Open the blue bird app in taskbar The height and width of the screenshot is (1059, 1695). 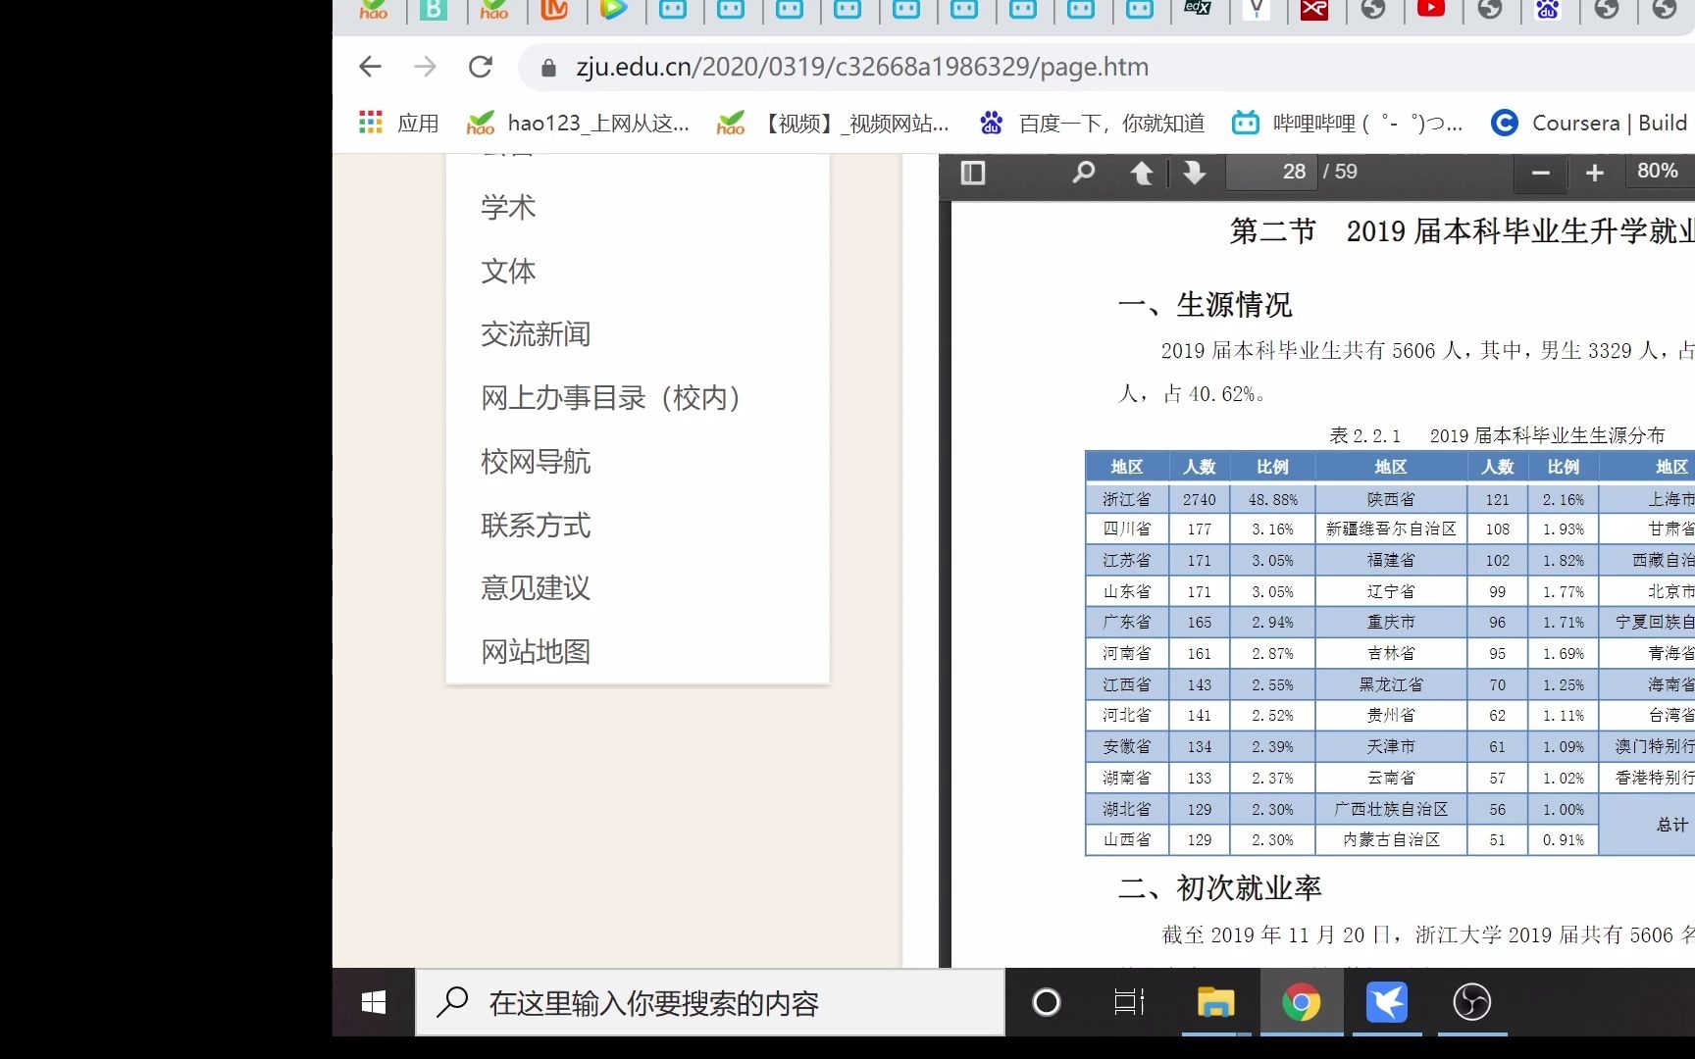[x=1387, y=1002]
